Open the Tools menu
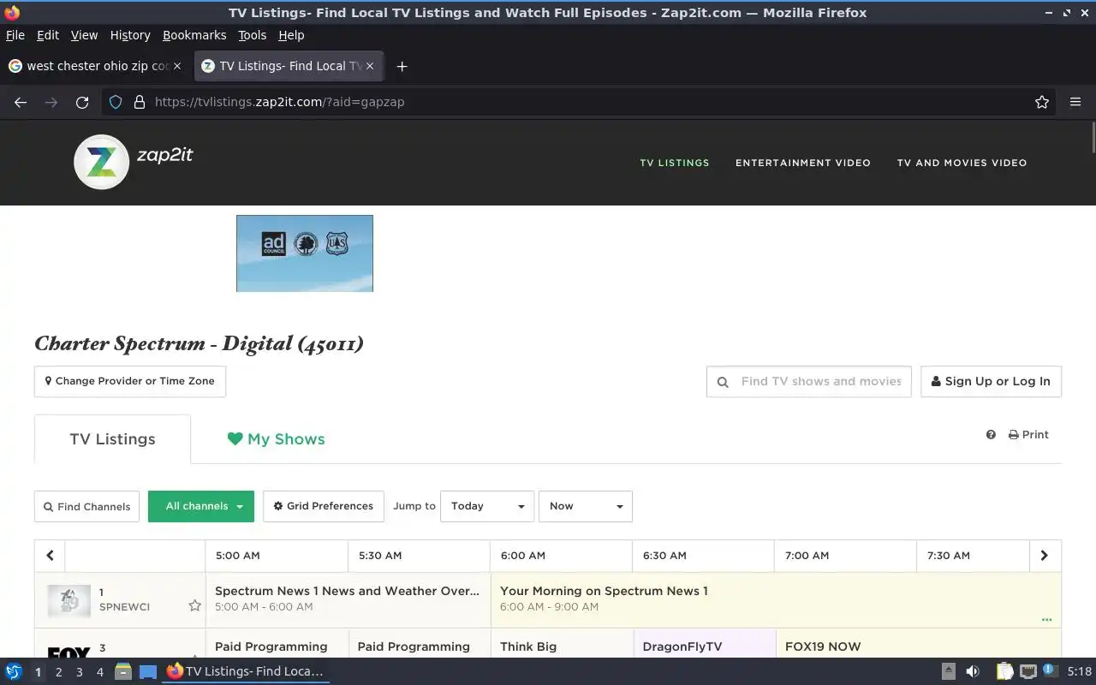1096x685 pixels. 253,35
